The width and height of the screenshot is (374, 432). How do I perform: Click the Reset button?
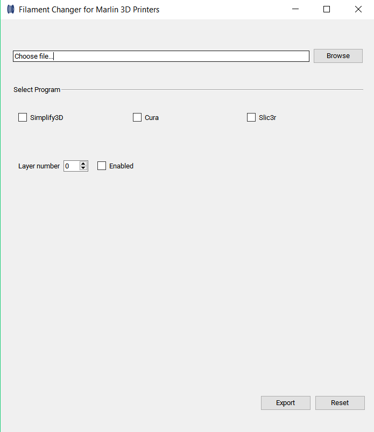click(340, 403)
